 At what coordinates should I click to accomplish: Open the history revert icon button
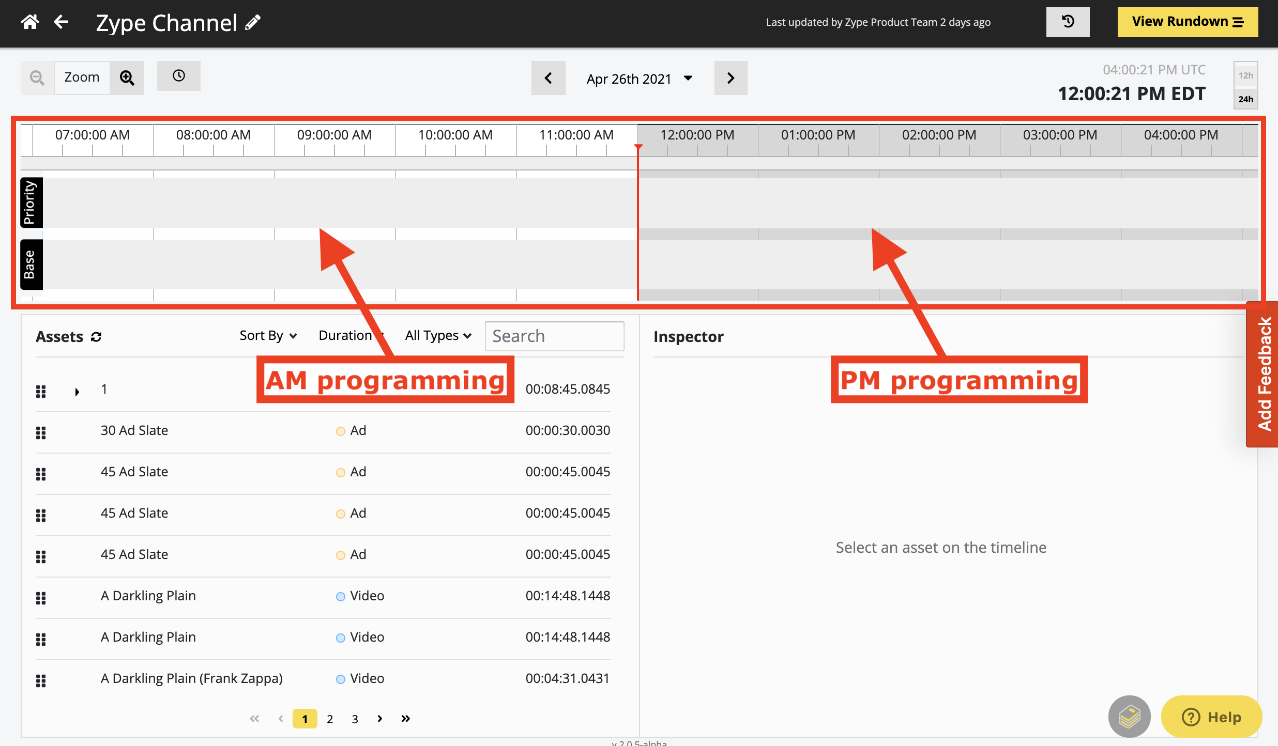point(1068,22)
